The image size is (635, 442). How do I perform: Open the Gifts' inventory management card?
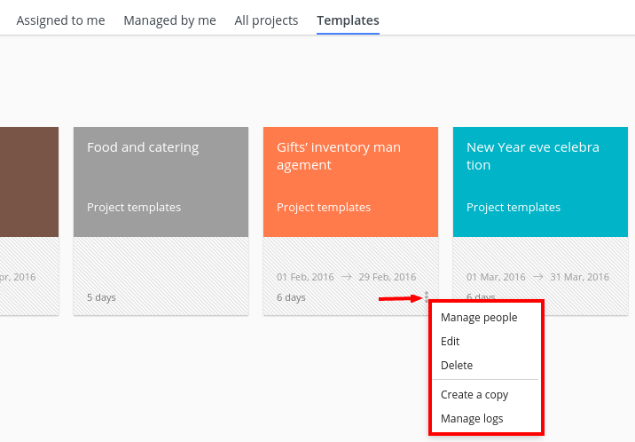[x=350, y=221]
